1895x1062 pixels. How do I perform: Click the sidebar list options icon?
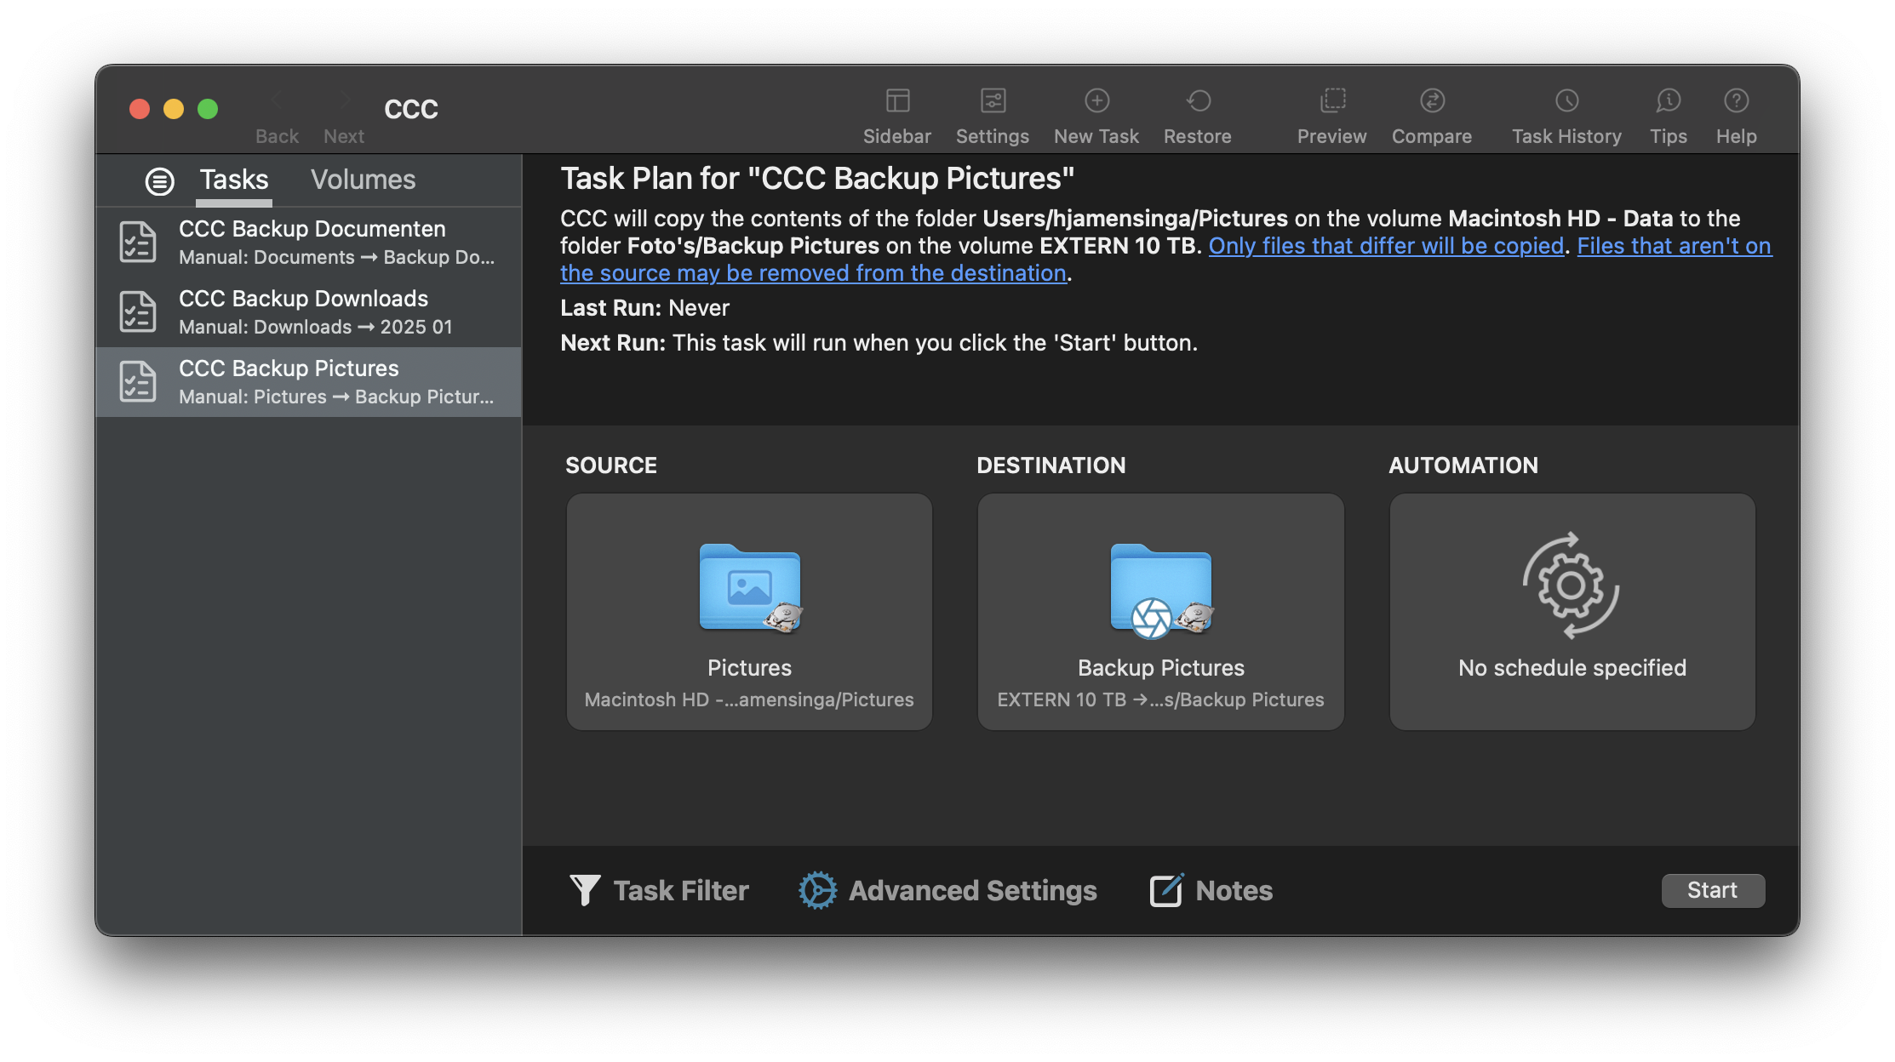(159, 180)
